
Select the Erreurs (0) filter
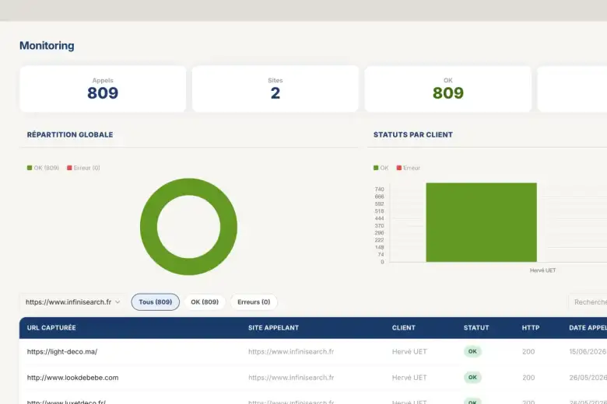[254, 302]
